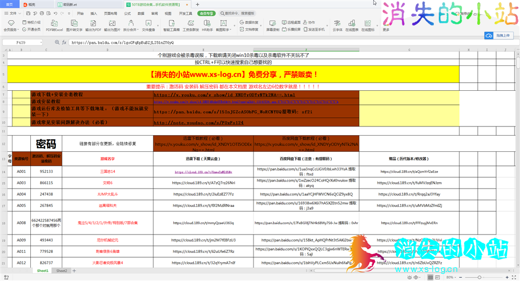Open the 在线图标 tool
The height and width of the screenshot is (281, 520).
[368, 25]
